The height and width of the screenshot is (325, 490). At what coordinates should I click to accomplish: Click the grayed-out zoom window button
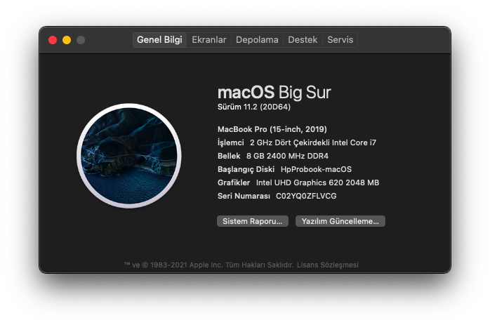coord(81,40)
